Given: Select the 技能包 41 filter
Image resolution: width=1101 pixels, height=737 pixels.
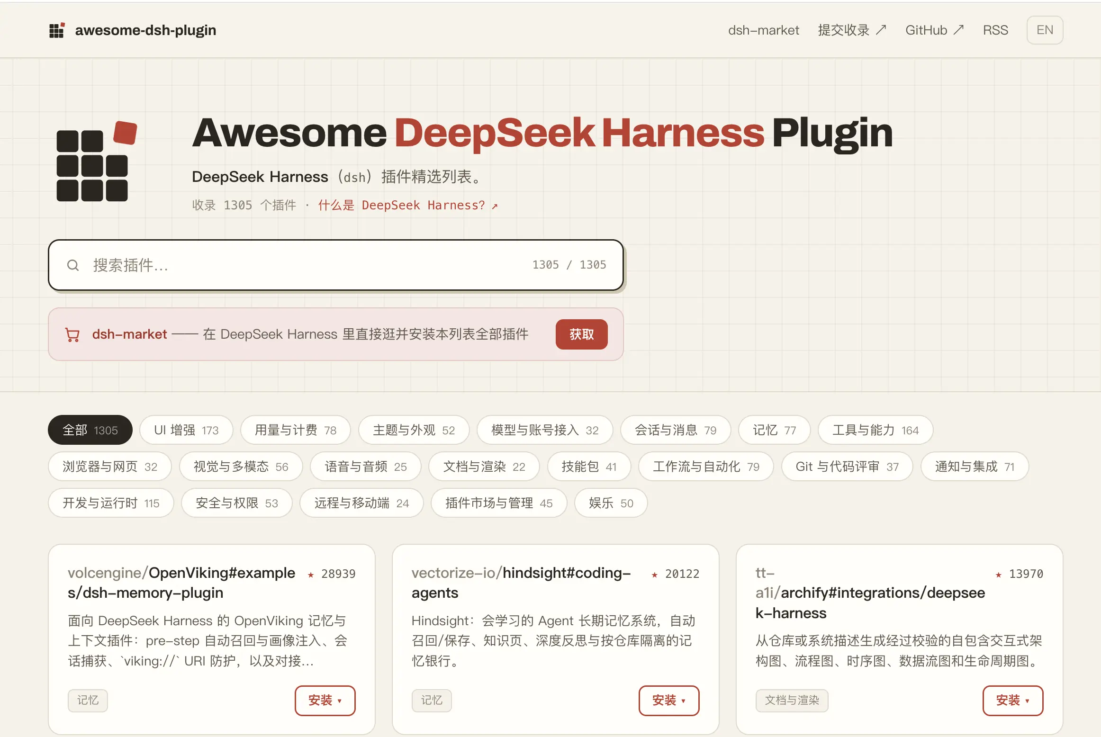Looking at the screenshot, I should pos(589,467).
